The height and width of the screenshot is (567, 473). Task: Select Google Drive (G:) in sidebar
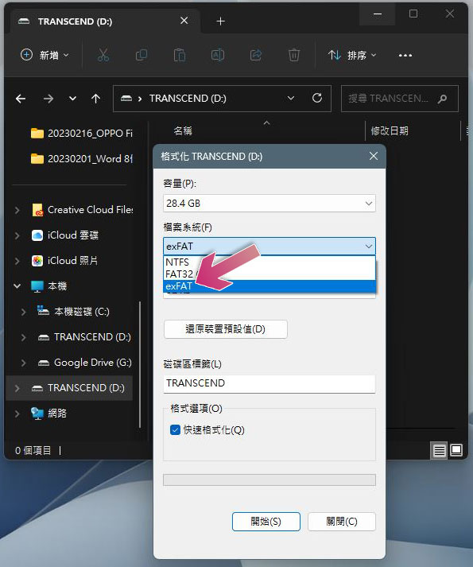click(84, 363)
